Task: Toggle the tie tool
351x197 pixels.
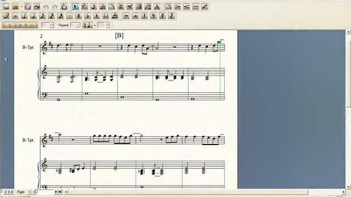Action: tap(106, 16)
